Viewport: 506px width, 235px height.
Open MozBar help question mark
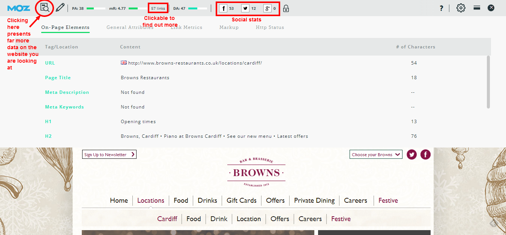point(441,8)
